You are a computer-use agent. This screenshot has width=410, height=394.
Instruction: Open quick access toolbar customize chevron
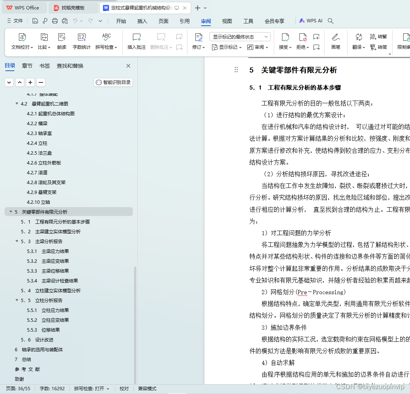100,21
